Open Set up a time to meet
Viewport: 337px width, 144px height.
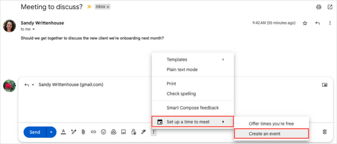click(x=193, y=122)
